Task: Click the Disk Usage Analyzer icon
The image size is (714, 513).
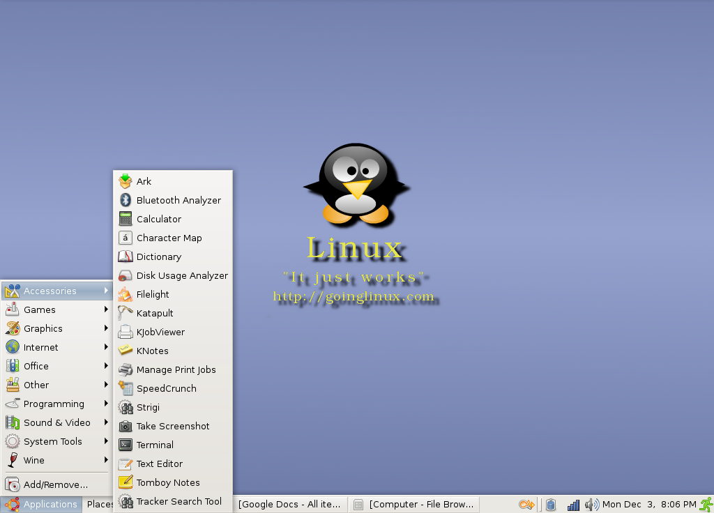Action: click(126, 275)
